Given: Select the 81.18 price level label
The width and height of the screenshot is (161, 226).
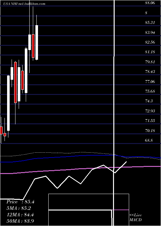Looking at the screenshot, I should coord(150,52).
